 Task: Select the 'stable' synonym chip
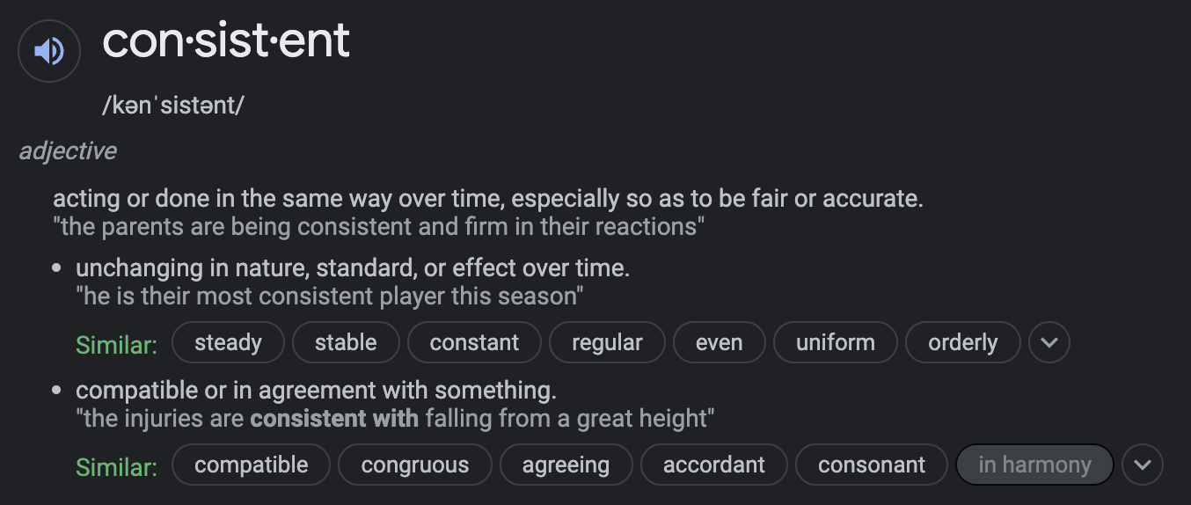[x=346, y=342]
